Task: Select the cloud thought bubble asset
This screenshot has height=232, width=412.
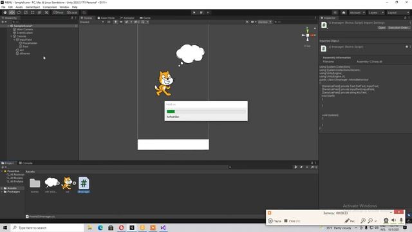Action: (51, 186)
